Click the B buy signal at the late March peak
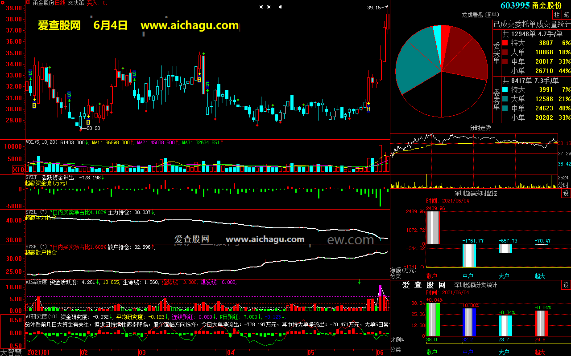Screen dimensions: 571x356 (x=199, y=80)
